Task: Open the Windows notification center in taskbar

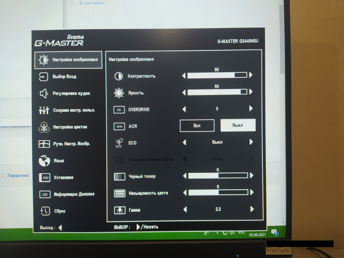Action: (x=275, y=233)
